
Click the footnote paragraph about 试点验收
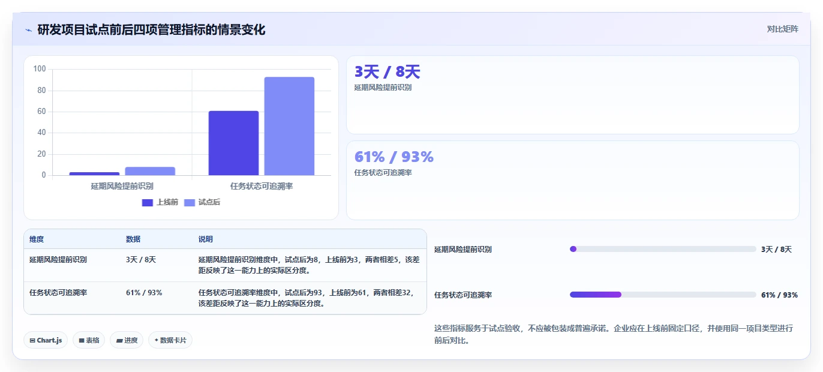coord(614,334)
